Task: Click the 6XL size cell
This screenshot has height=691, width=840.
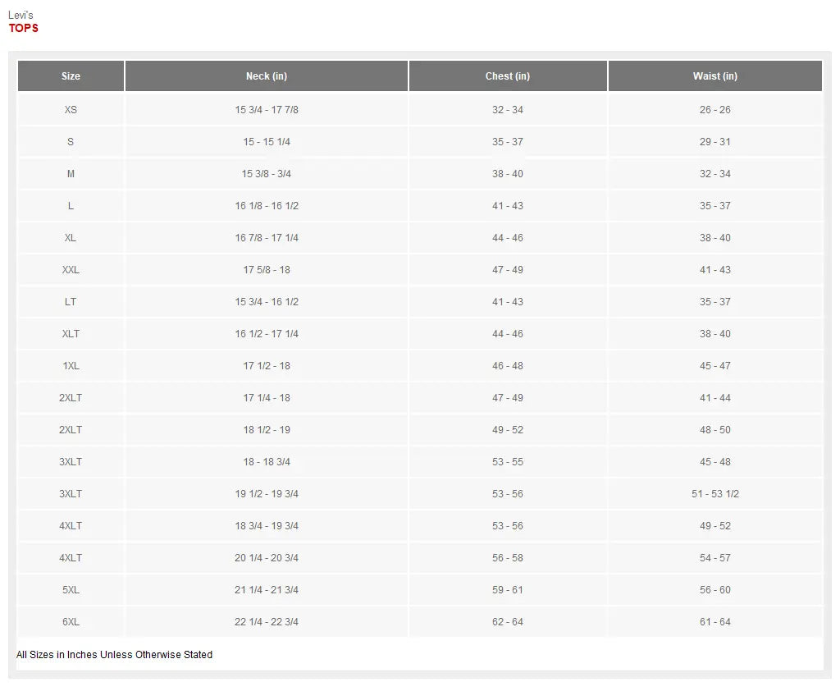Action: (x=71, y=622)
